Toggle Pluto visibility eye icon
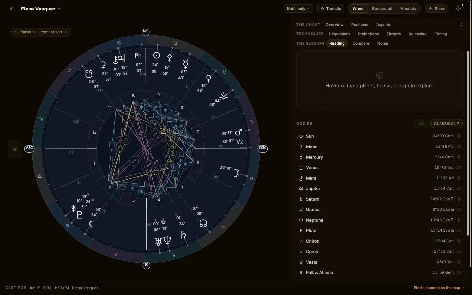The width and height of the screenshot is (472, 295). pyautogui.click(x=459, y=230)
